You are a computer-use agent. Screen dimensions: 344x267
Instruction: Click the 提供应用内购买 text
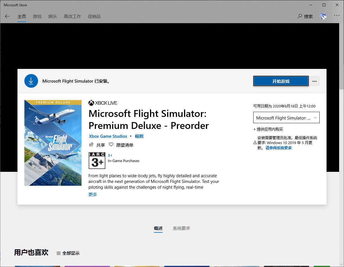pos(268,129)
